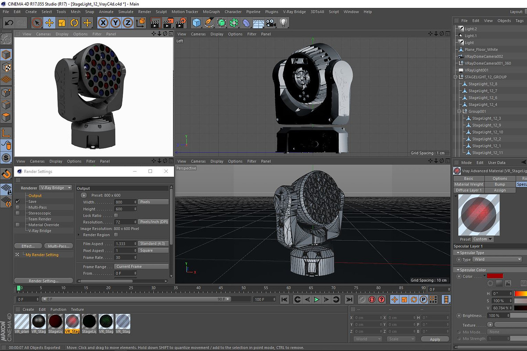The height and width of the screenshot is (351, 527).
Task: Click the Undo arrow in the toolbar
Action: click(9, 23)
